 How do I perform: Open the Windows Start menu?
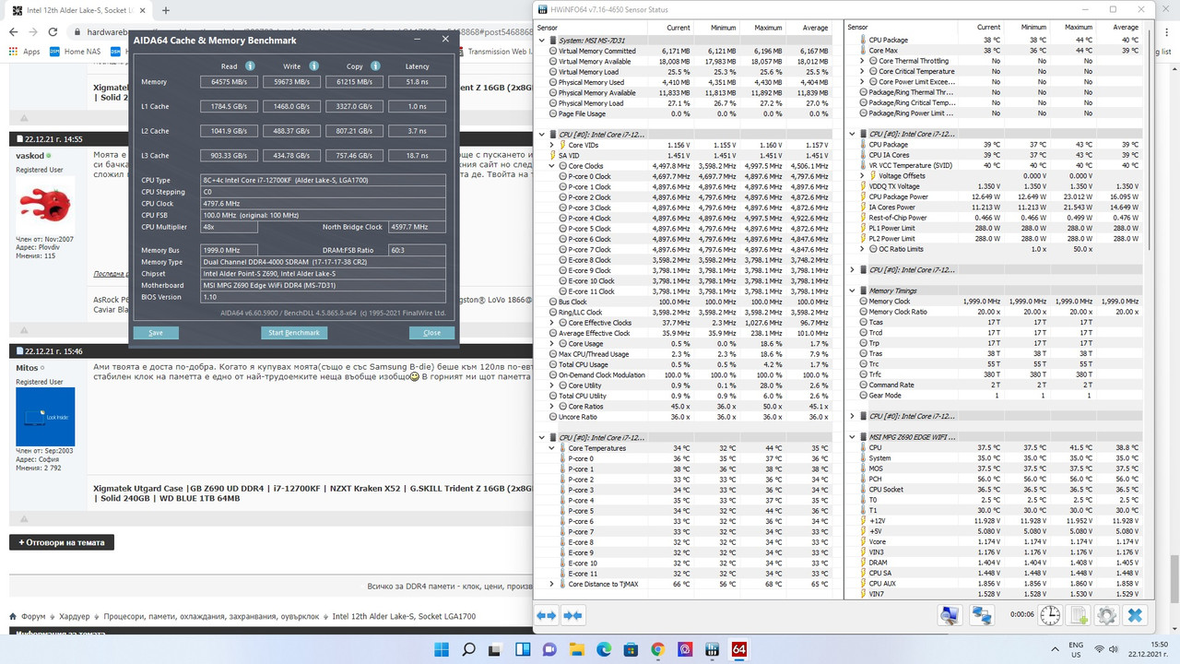pos(441,648)
